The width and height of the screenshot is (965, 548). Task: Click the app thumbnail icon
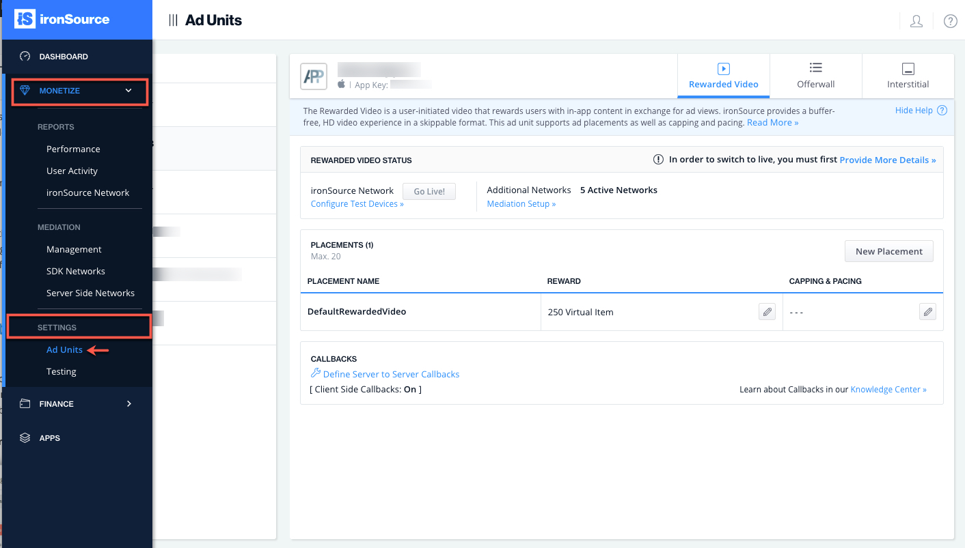[314, 76]
